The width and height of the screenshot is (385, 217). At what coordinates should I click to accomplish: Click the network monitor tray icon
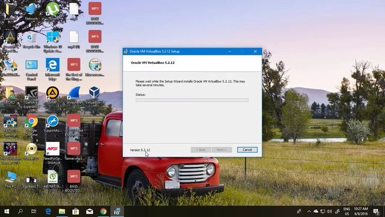(322, 212)
